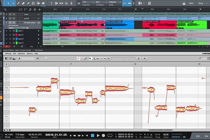Open Melodyne's Settings menu
The height and width of the screenshot is (140, 210).
[8, 53]
